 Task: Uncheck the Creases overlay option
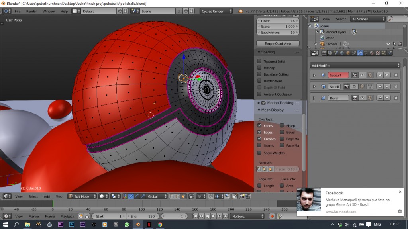click(x=259, y=139)
